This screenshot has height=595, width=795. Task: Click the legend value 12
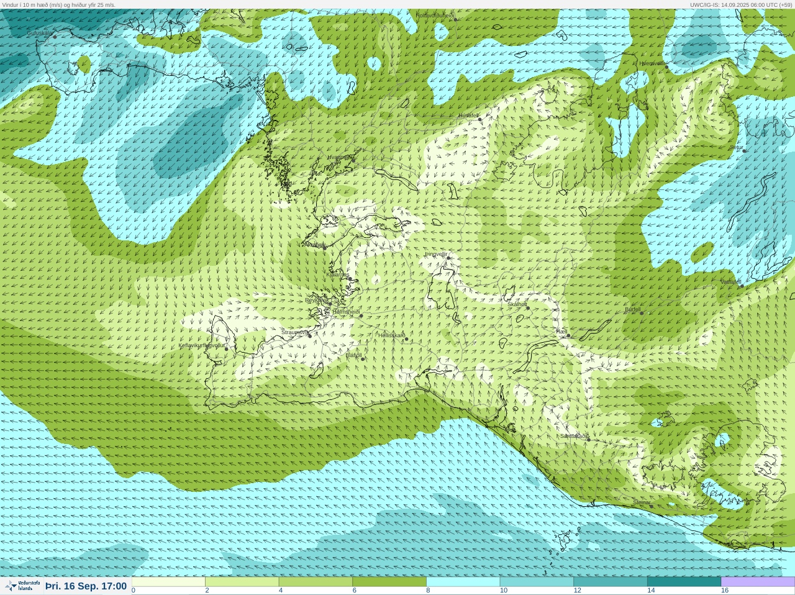[578, 591]
